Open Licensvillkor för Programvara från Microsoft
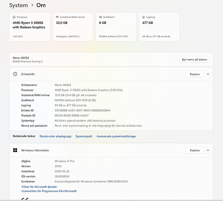Screen dimensions: 223x201 point(49,191)
